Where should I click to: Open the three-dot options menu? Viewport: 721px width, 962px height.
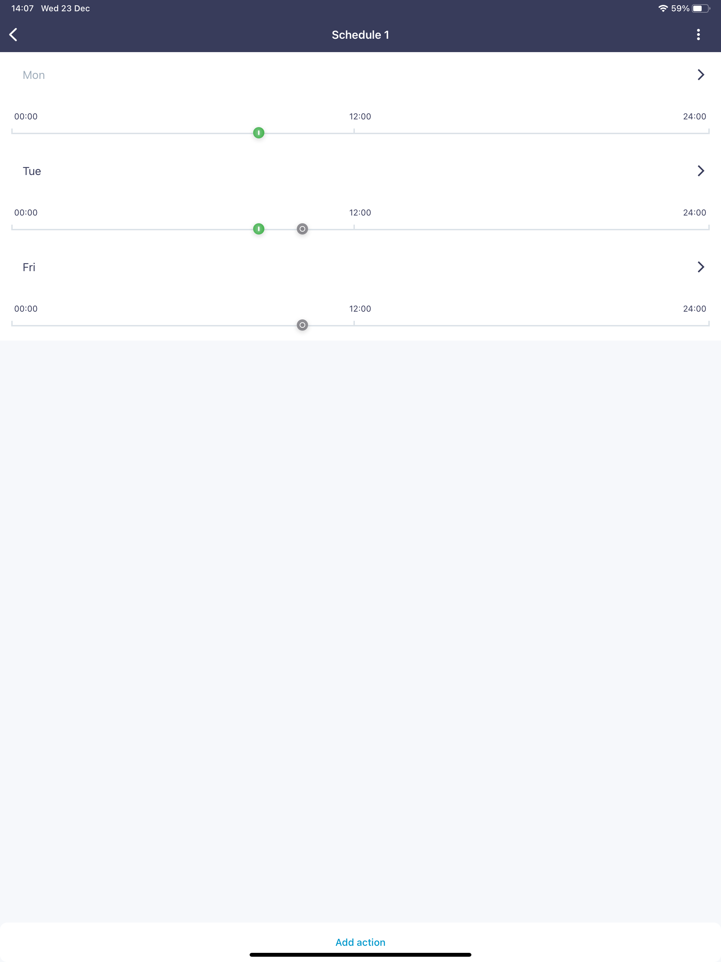(x=698, y=35)
